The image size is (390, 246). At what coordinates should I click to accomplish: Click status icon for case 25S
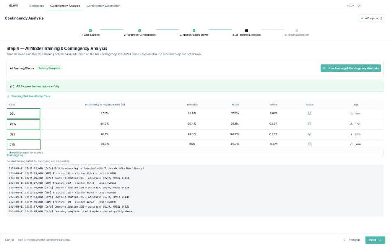pos(310,134)
